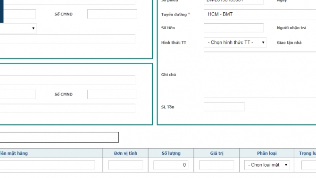Open the Chọn loại mặt dropdown
Screen dimensions: 316x178
(x=267, y=165)
